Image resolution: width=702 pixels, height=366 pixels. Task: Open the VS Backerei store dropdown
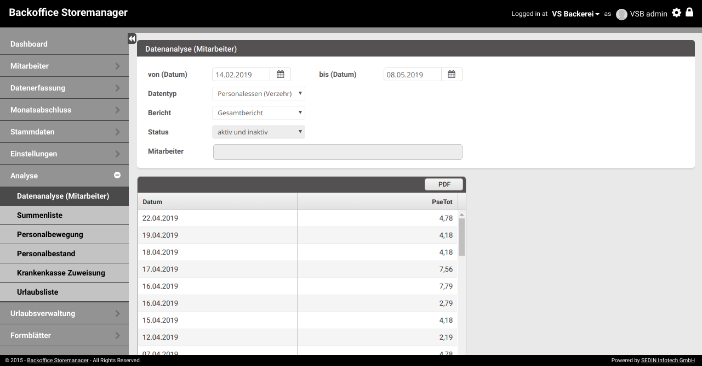click(575, 14)
